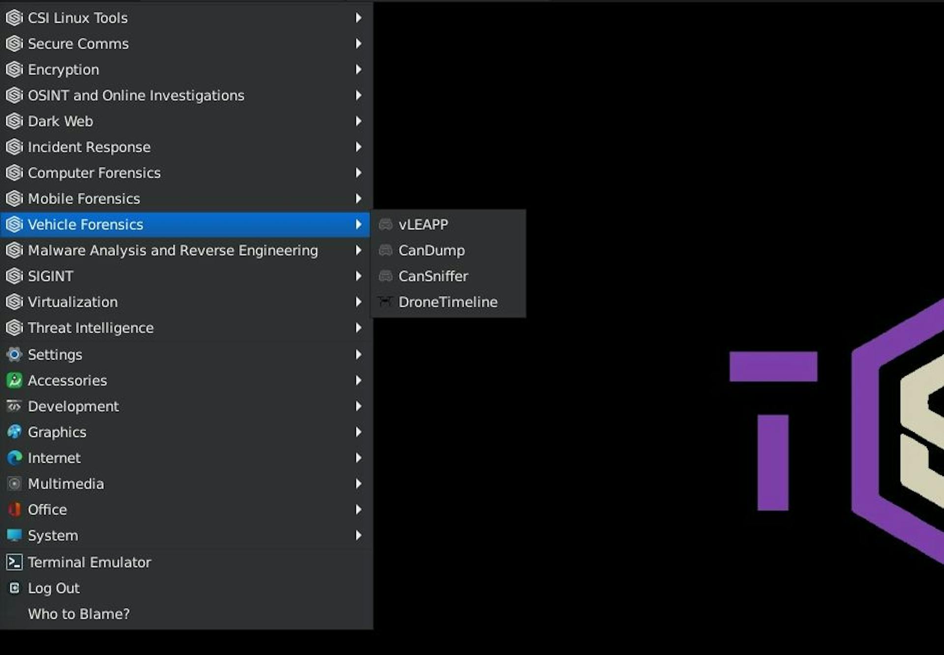This screenshot has width=944, height=655.
Task: Open CanSniffer from the submenu
Action: coord(433,276)
